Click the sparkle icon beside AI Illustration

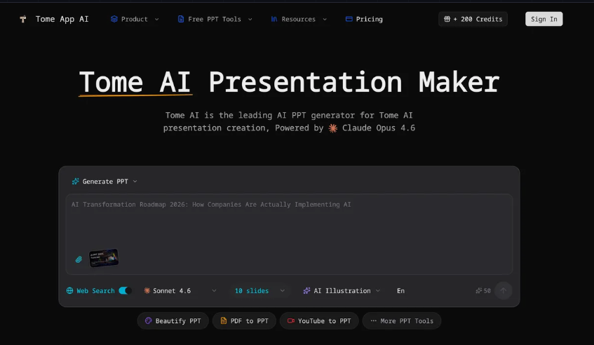point(307,290)
